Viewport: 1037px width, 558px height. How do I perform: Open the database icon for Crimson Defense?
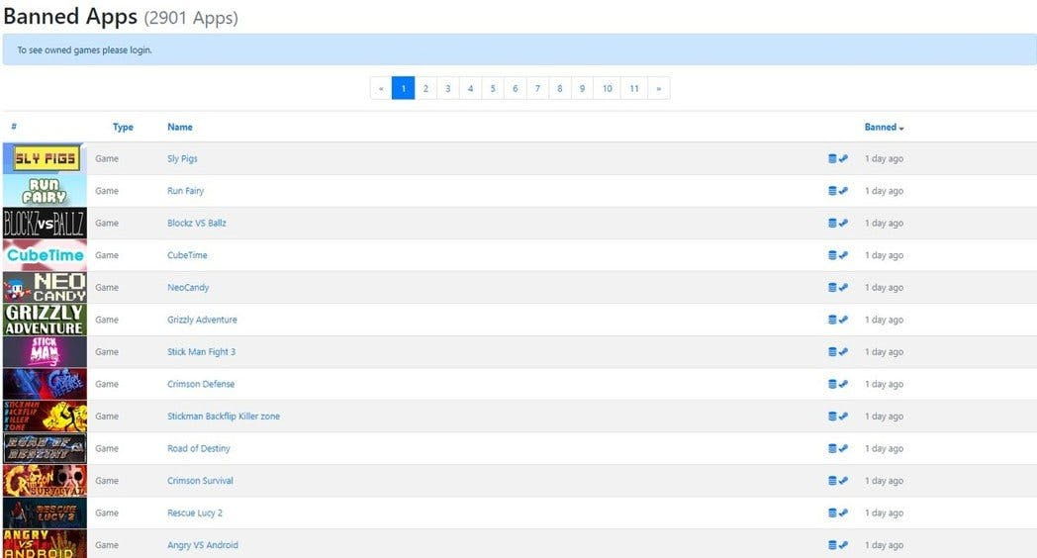tap(832, 384)
